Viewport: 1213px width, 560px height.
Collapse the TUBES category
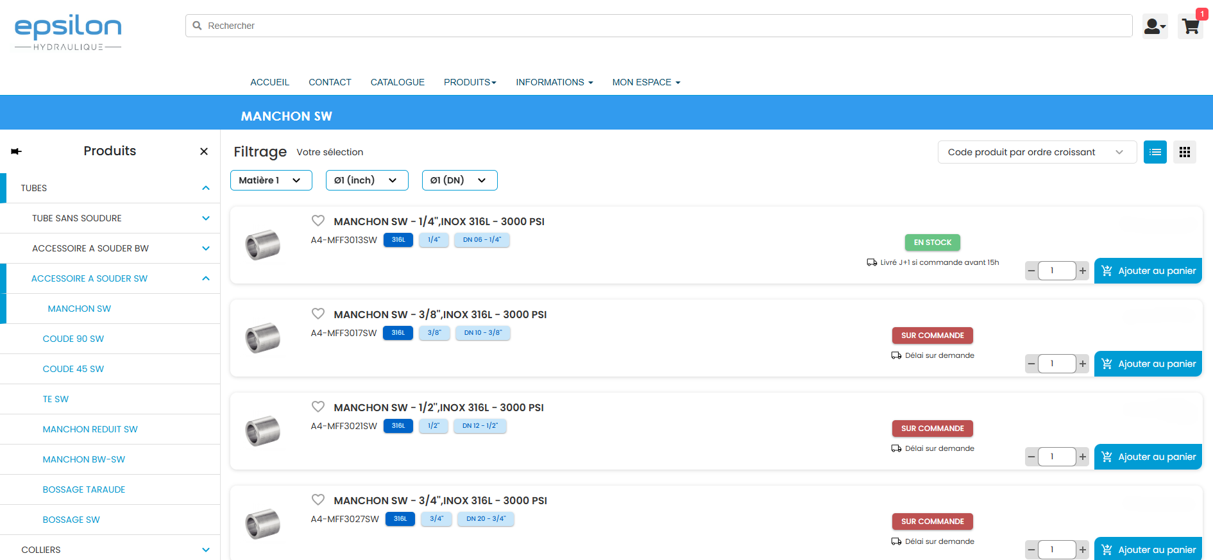[206, 188]
